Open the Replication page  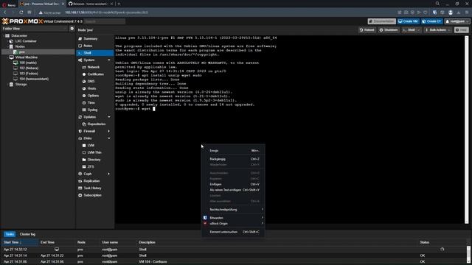(91, 181)
